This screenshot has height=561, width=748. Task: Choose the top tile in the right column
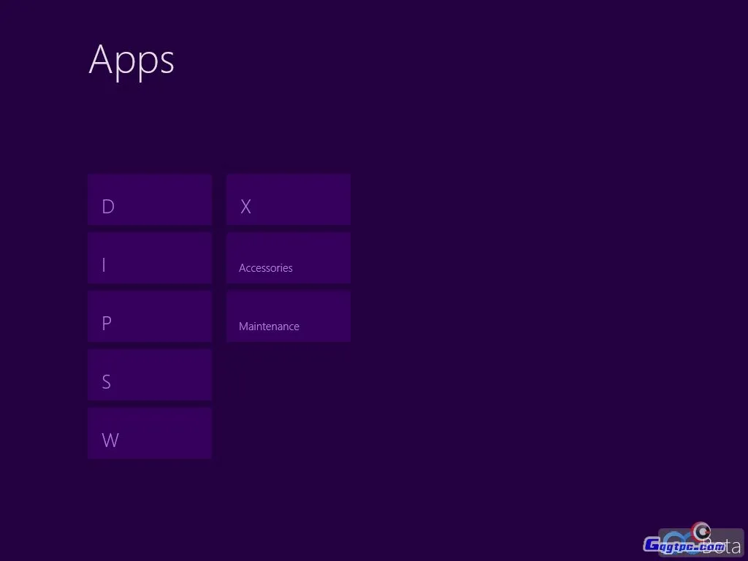pyautogui.click(x=288, y=199)
